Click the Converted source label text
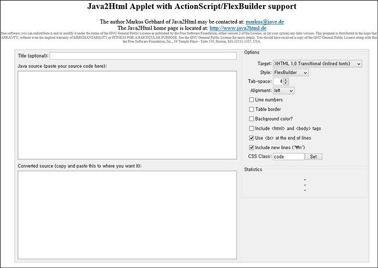Viewport: 378px width, 268px height. coord(80,166)
